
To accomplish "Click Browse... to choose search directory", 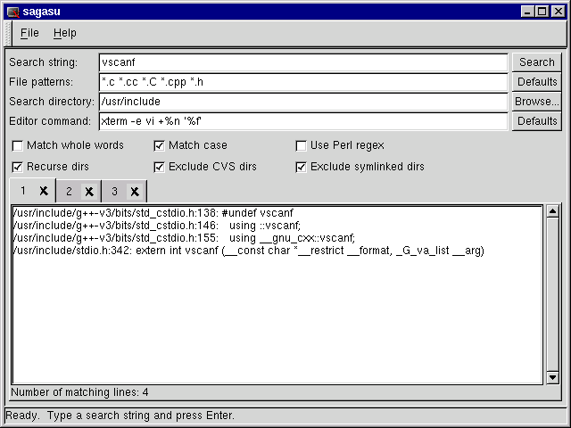I will point(536,102).
